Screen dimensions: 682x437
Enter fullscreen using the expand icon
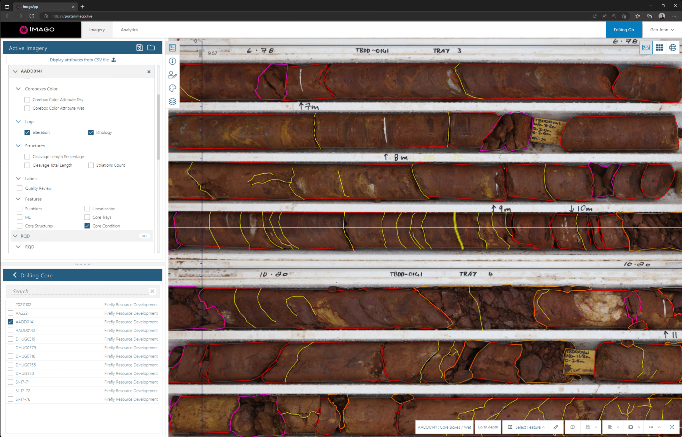tap(672, 427)
